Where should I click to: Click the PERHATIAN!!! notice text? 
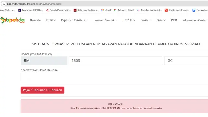click(116, 104)
